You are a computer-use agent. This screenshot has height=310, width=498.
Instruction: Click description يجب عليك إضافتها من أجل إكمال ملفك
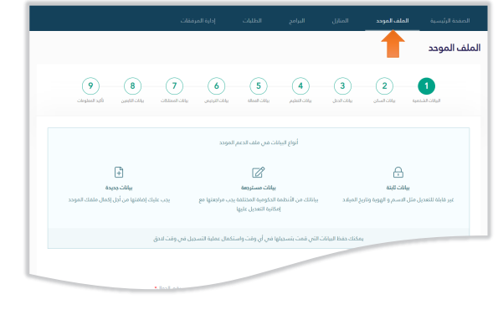pos(119,199)
